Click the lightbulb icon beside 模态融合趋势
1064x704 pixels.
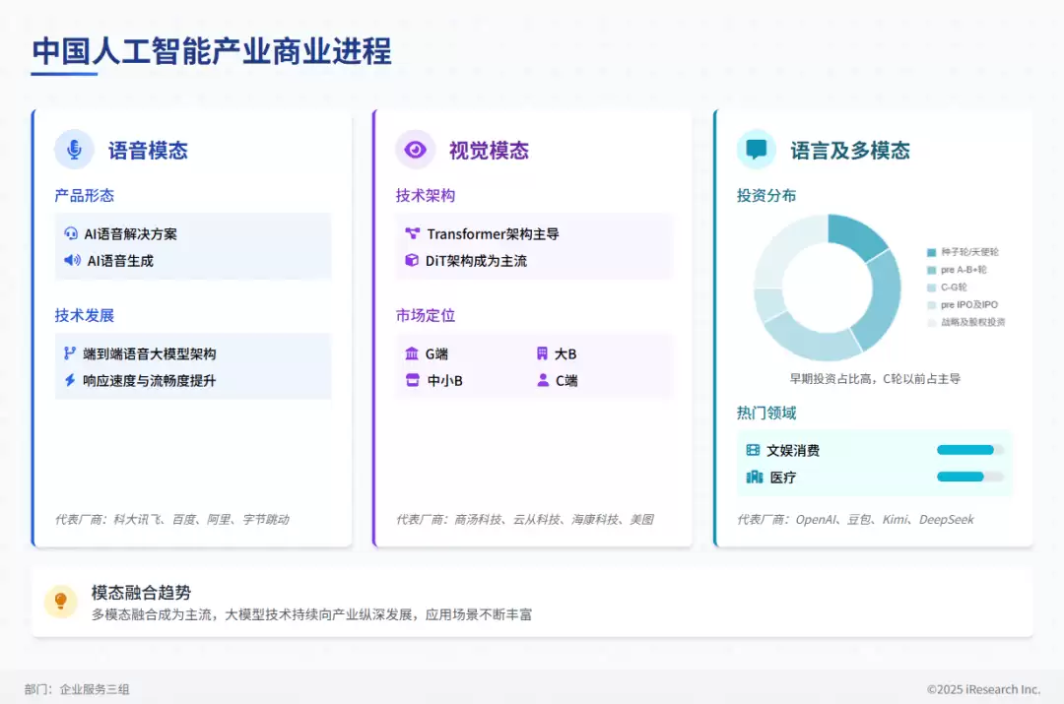pos(60,601)
